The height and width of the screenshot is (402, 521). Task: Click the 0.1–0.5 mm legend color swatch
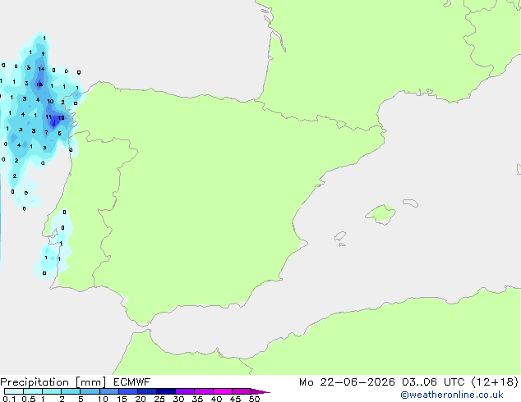[14, 391]
